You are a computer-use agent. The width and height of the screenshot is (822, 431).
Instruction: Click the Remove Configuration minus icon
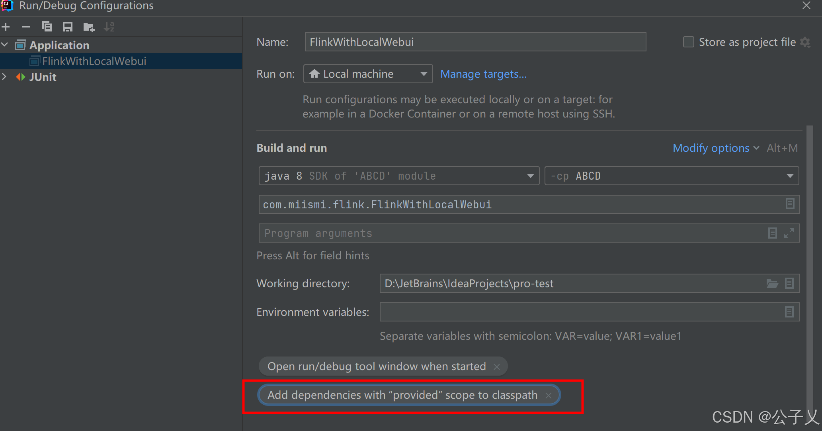(x=26, y=27)
